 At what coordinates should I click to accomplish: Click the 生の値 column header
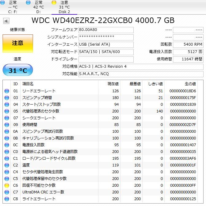181,84
